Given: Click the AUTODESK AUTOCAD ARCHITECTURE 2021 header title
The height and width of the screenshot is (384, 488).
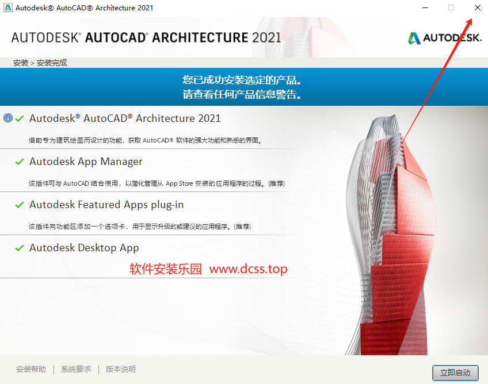Looking at the screenshot, I should pos(146,37).
